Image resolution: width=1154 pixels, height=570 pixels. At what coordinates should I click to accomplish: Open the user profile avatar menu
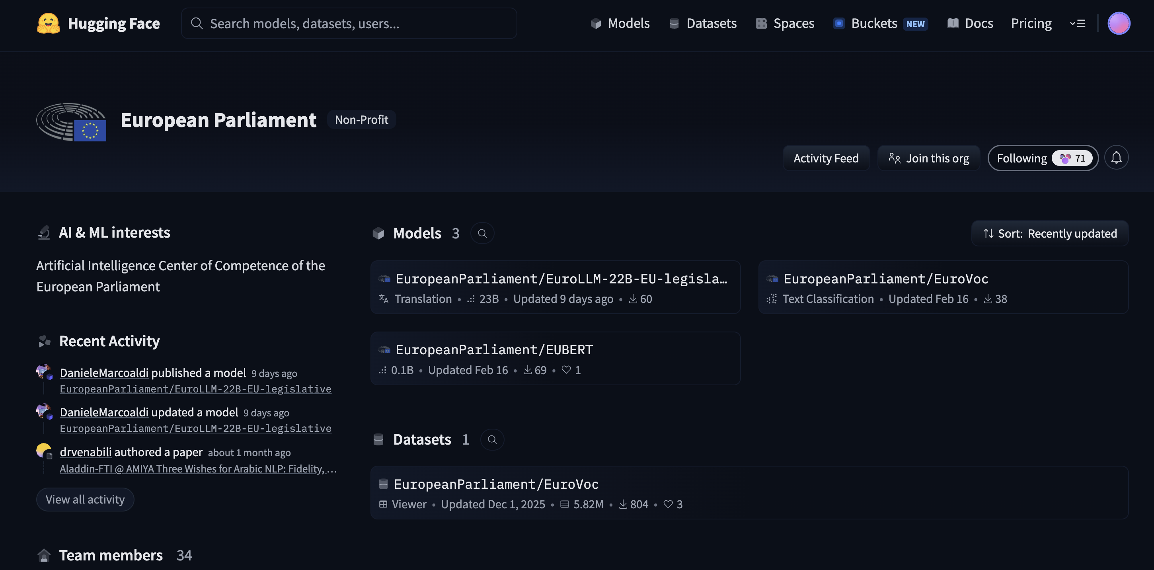(x=1119, y=23)
